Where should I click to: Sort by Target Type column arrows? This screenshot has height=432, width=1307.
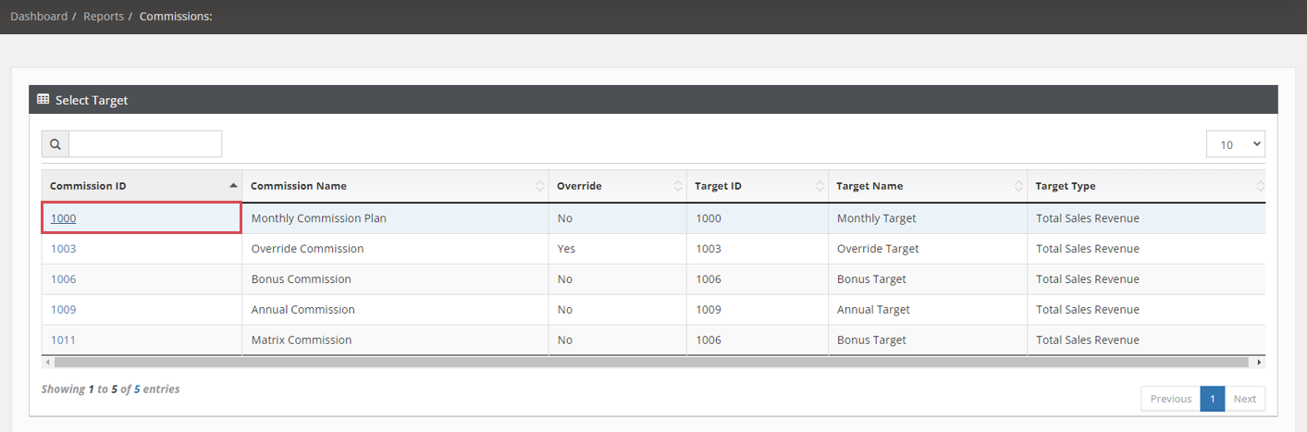(1260, 186)
